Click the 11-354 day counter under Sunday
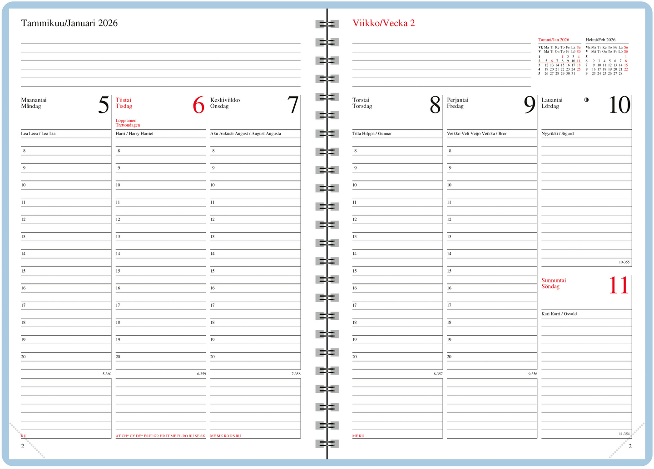The width and height of the screenshot is (654, 469). click(x=624, y=434)
